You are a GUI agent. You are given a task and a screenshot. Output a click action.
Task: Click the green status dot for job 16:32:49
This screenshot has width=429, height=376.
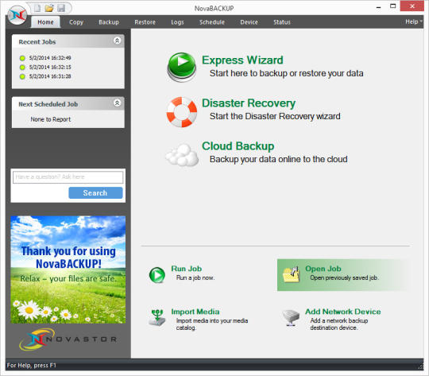click(x=22, y=58)
